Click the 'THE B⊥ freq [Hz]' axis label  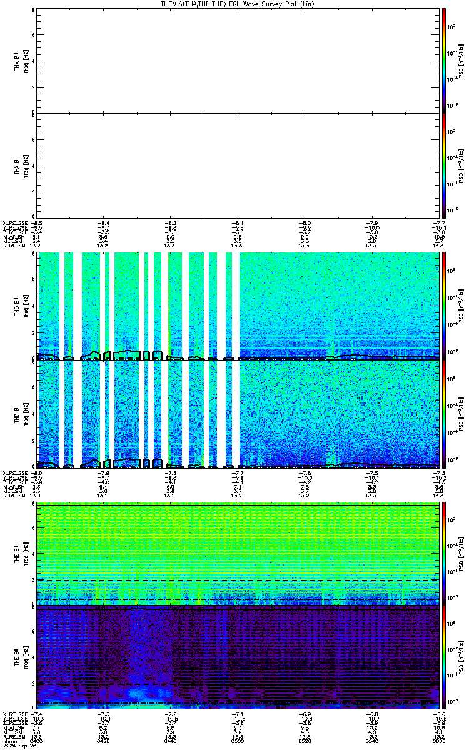[x=21, y=553]
